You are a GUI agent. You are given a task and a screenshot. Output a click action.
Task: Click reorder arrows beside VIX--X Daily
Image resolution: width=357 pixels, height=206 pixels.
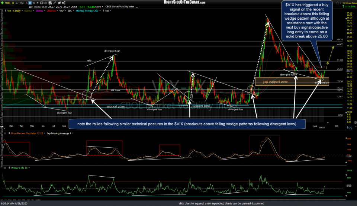pyautogui.click(x=5, y=11)
